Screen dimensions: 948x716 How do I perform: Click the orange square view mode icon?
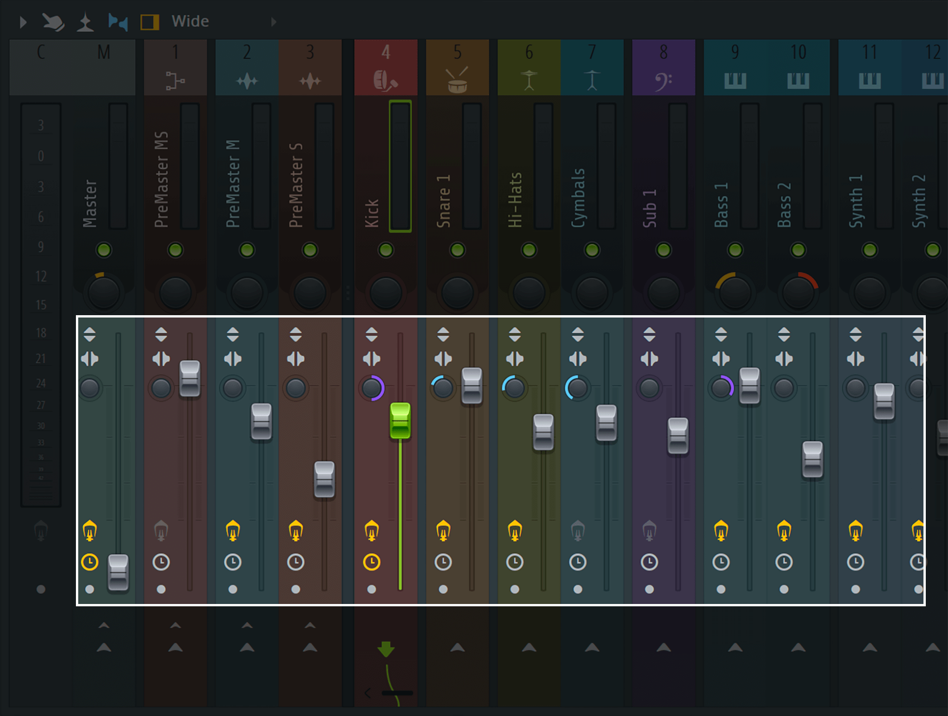click(x=150, y=22)
